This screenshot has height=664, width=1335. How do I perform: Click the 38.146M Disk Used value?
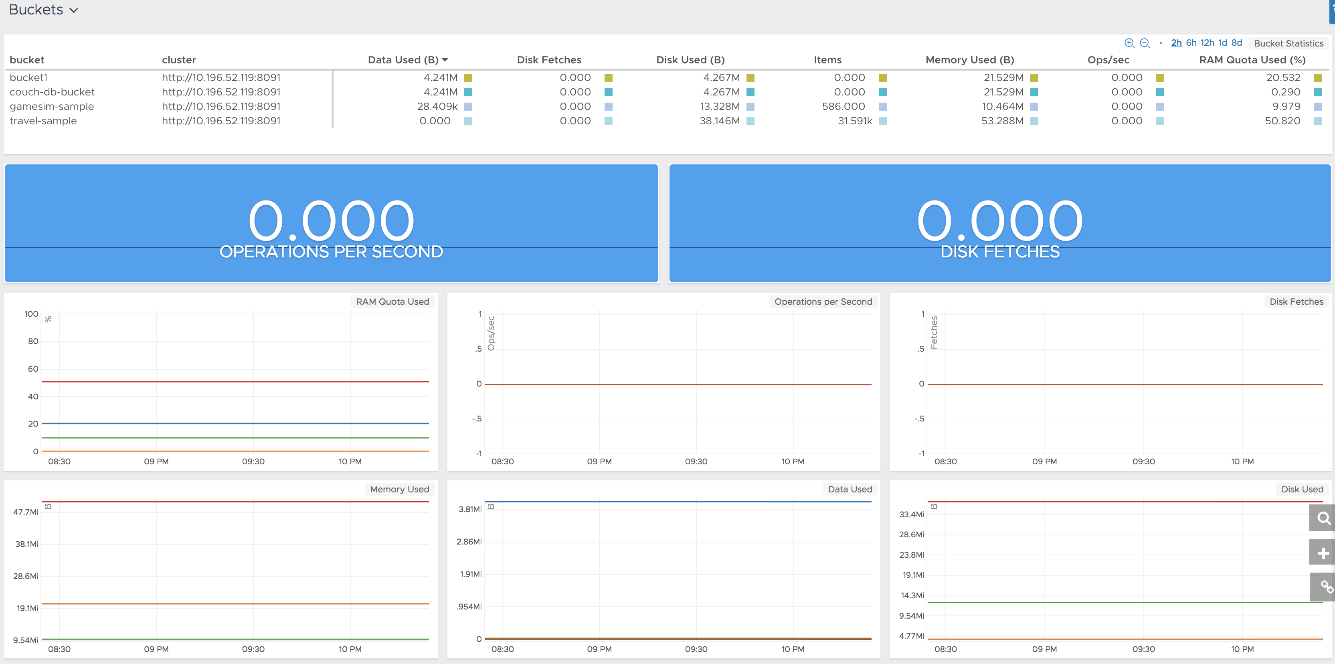pyautogui.click(x=719, y=121)
